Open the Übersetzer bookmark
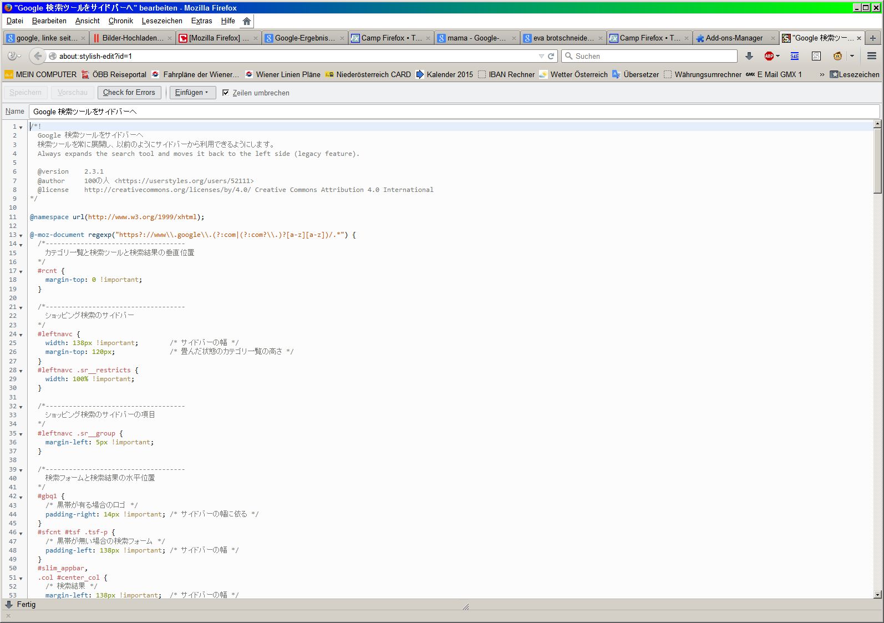The image size is (884, 623). pyautogui.click(x=636, y=74)
